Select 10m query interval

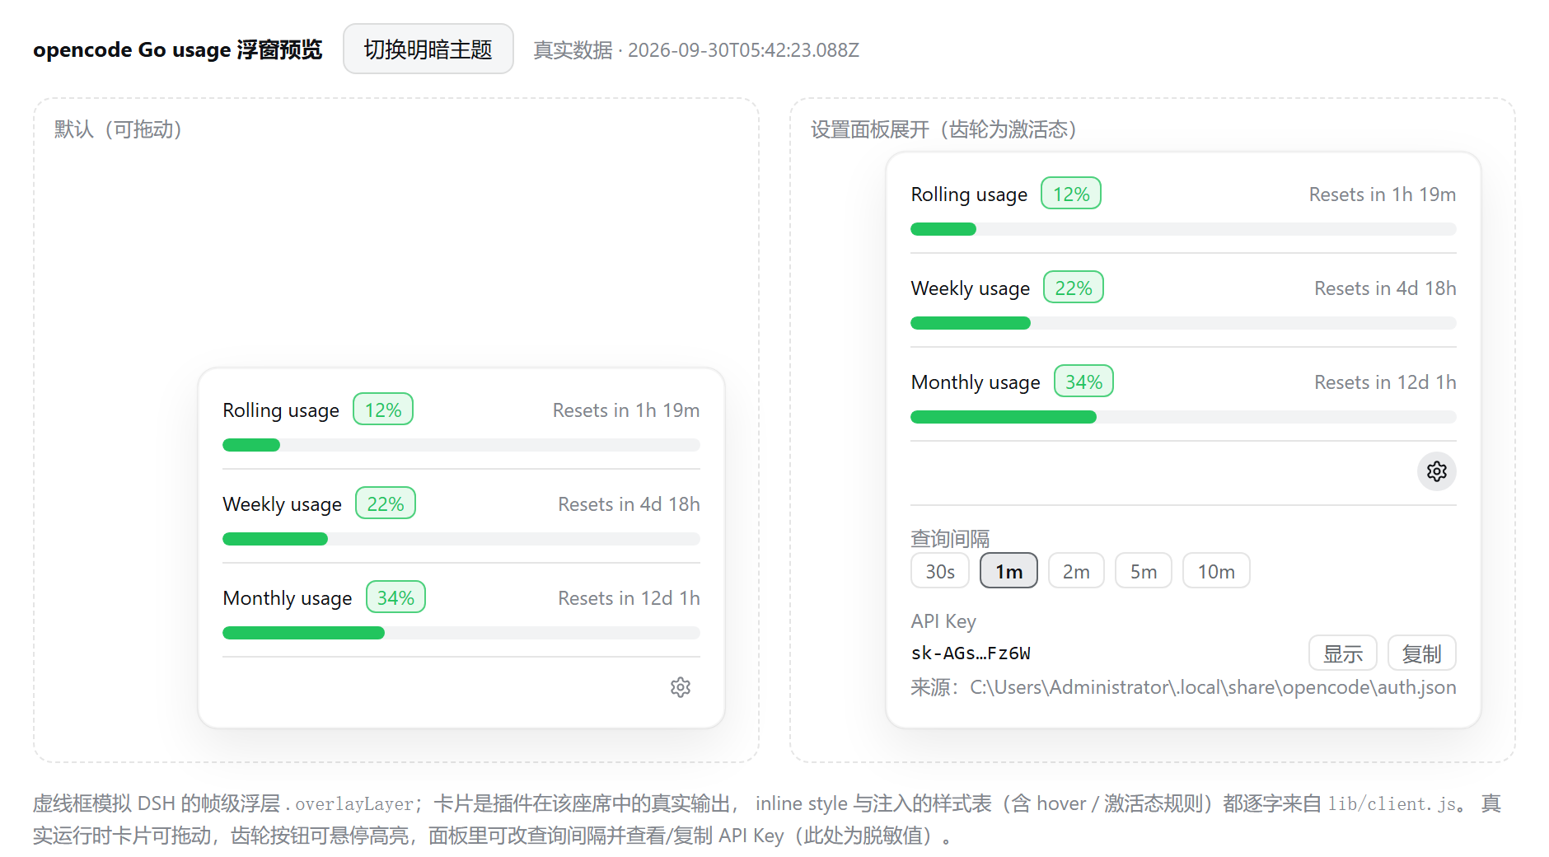(x=1216, y=571)
